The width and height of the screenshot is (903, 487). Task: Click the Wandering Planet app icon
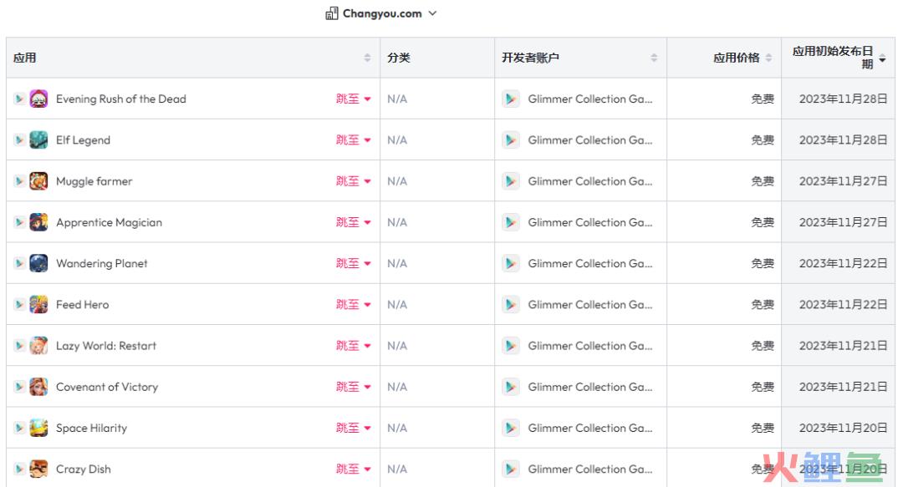point(38,263)
